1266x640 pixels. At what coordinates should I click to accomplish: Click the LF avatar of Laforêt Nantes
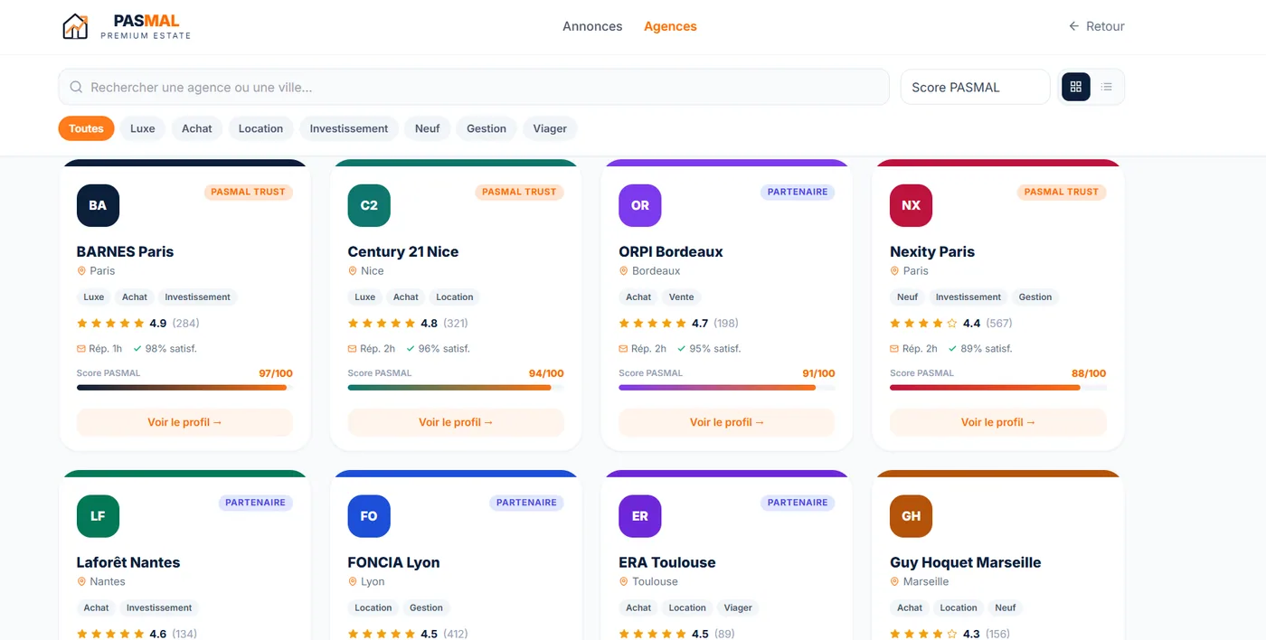coord(98,516)
